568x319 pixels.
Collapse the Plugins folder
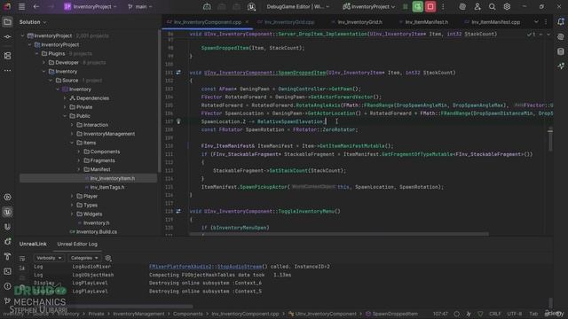click(37, 53)
